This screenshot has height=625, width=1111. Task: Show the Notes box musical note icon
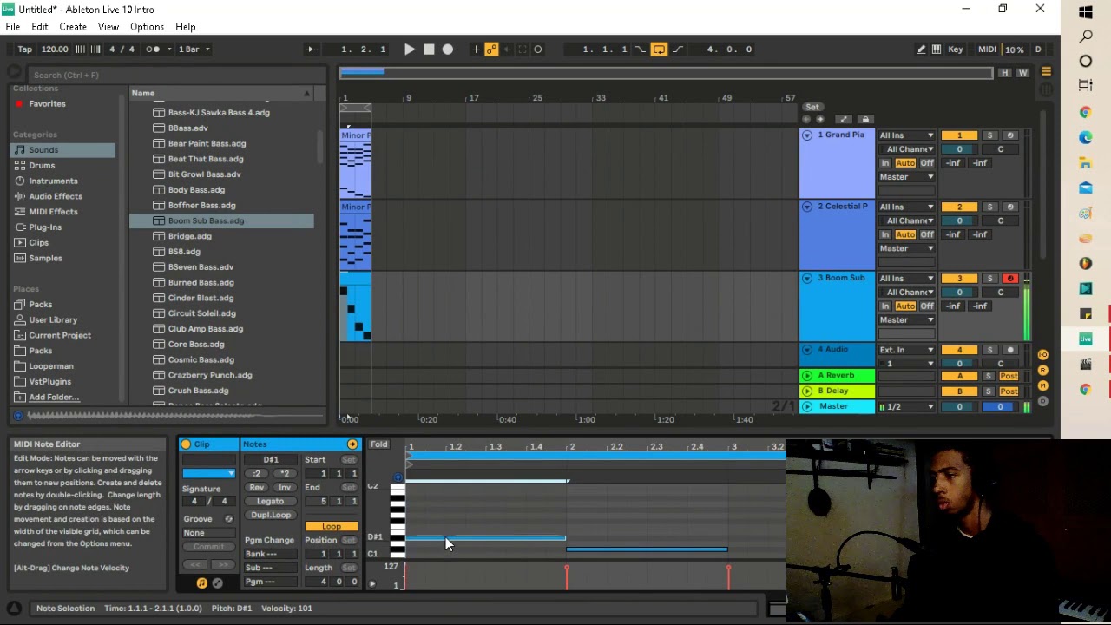(x=202, y=583)
